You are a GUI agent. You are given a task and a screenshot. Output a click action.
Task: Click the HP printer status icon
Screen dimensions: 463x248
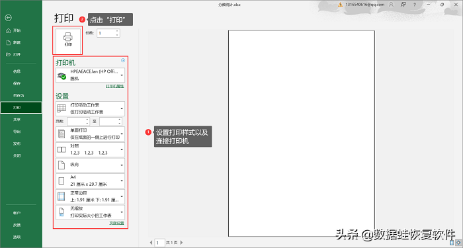click(62, 75)
